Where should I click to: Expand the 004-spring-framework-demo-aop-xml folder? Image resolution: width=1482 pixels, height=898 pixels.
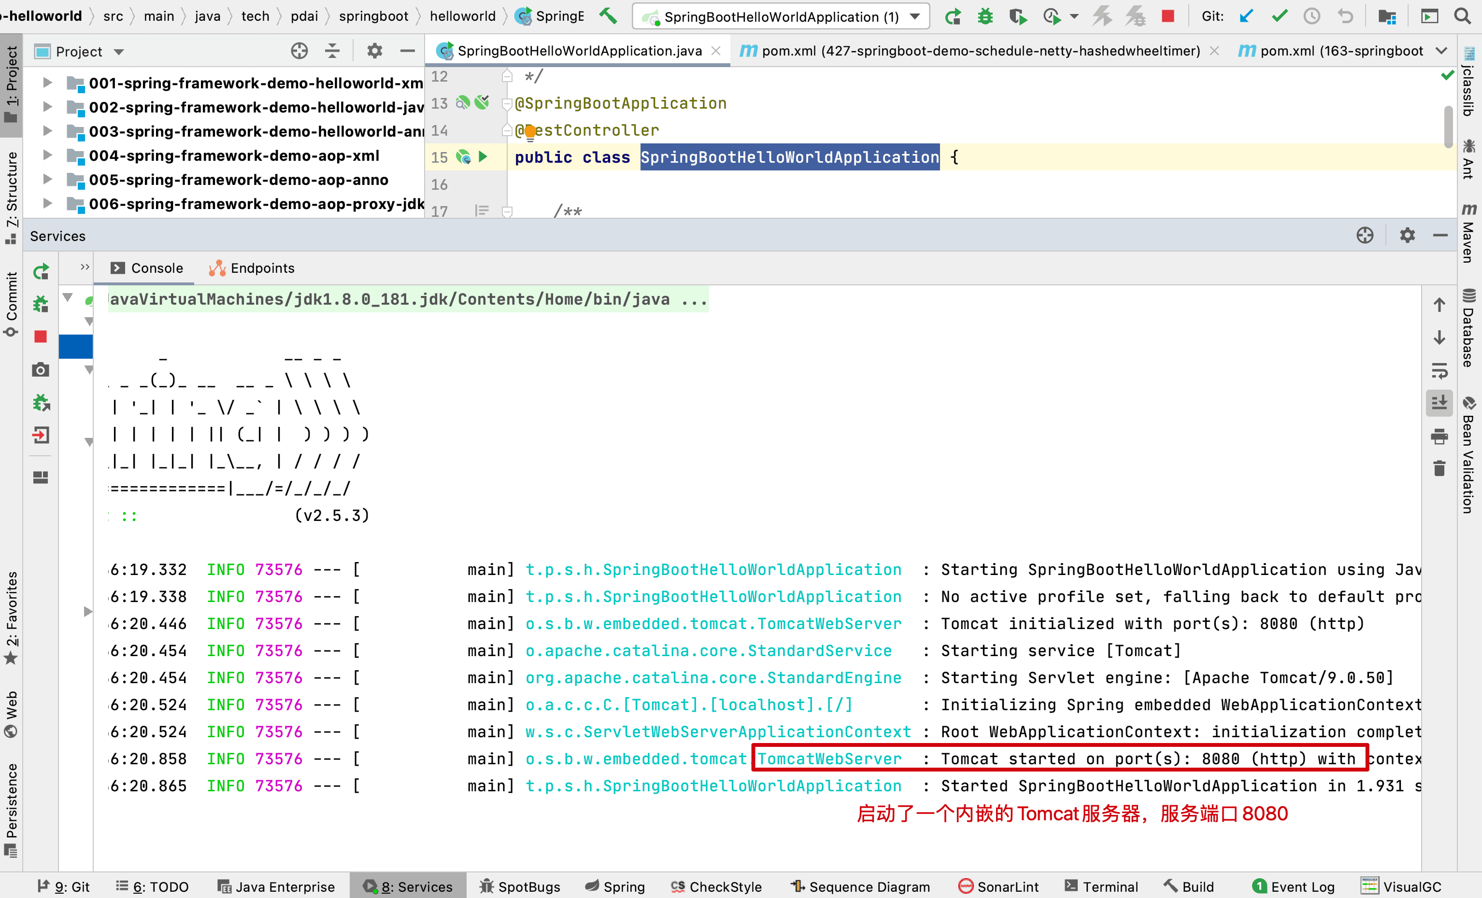pyautogui.click(x=47, y=155)
